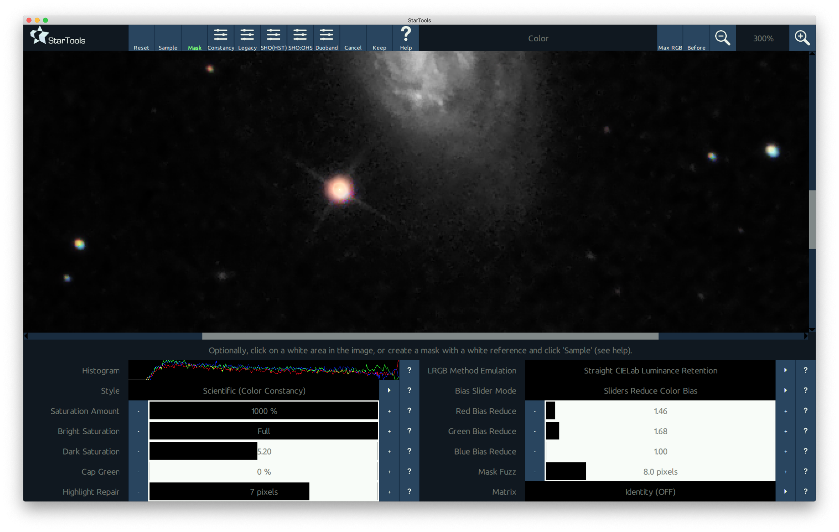This screenshot has height=532, width=839.
Task: Open help for Bias Slider Mode
Action: (x=805, y=390)
